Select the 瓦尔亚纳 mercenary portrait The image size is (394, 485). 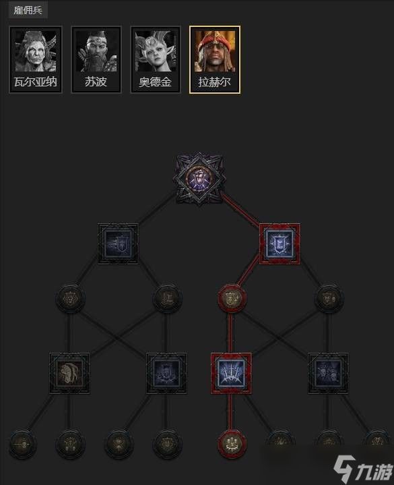pos(36,59)
